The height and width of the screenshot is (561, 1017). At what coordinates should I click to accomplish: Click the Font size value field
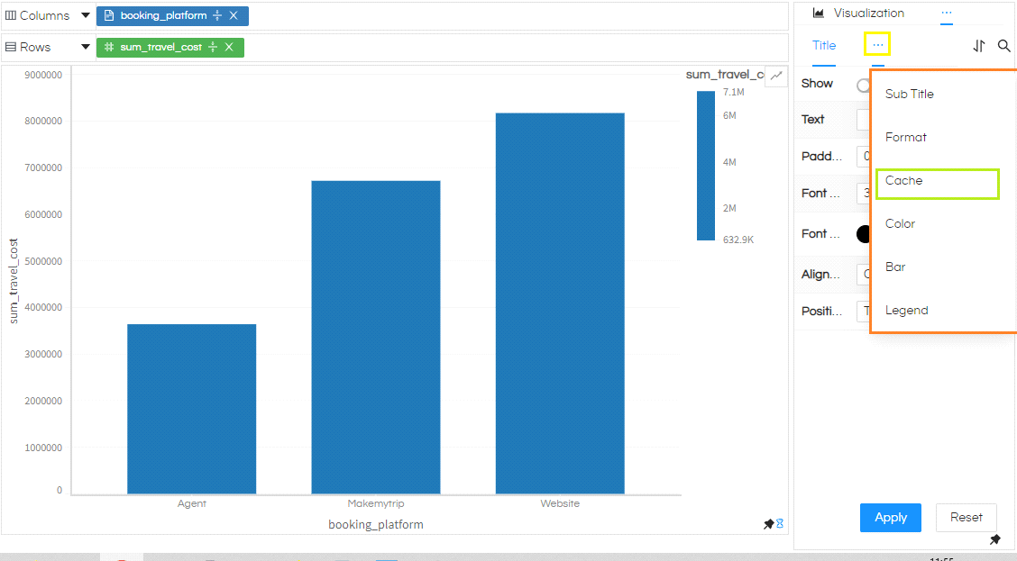coord(864,193)
